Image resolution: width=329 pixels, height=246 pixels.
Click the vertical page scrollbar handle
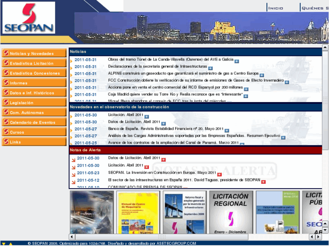[x=325, y=100]
